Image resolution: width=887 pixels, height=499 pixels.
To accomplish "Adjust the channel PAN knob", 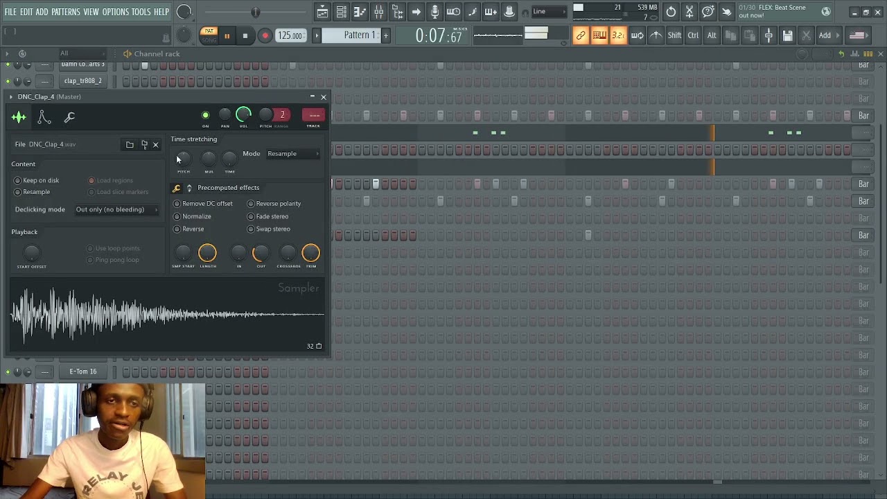I will click(225, 115).
